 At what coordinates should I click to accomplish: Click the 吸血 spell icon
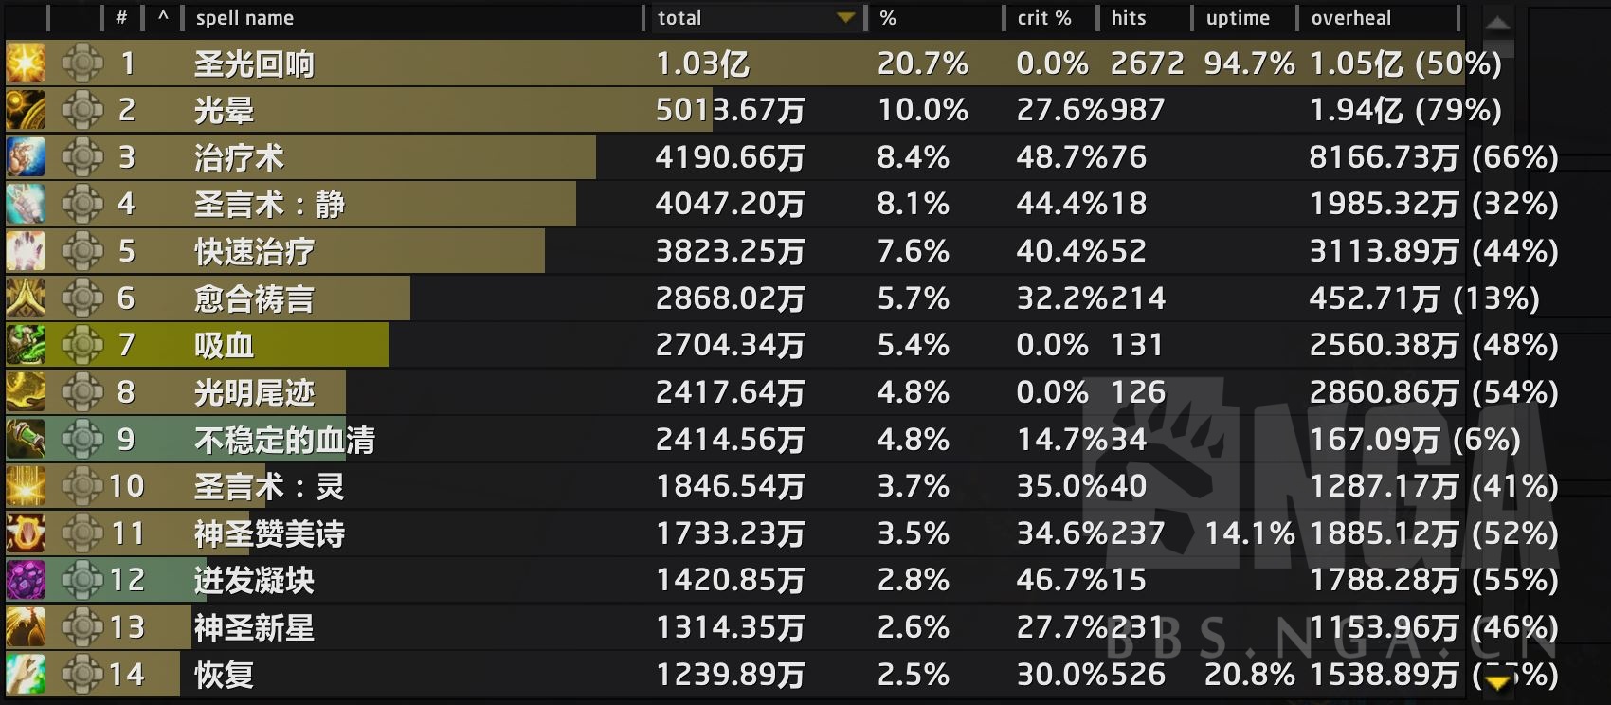[26, 345]
